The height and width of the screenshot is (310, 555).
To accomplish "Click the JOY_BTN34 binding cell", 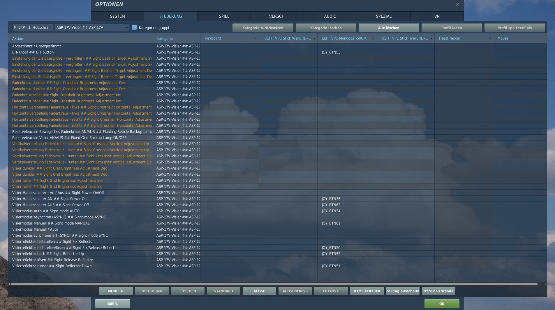I will point(347,211).
